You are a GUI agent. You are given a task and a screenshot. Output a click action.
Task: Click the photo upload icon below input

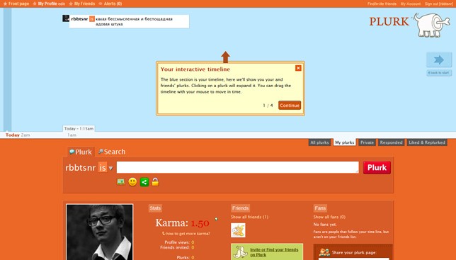coord(120,182)
